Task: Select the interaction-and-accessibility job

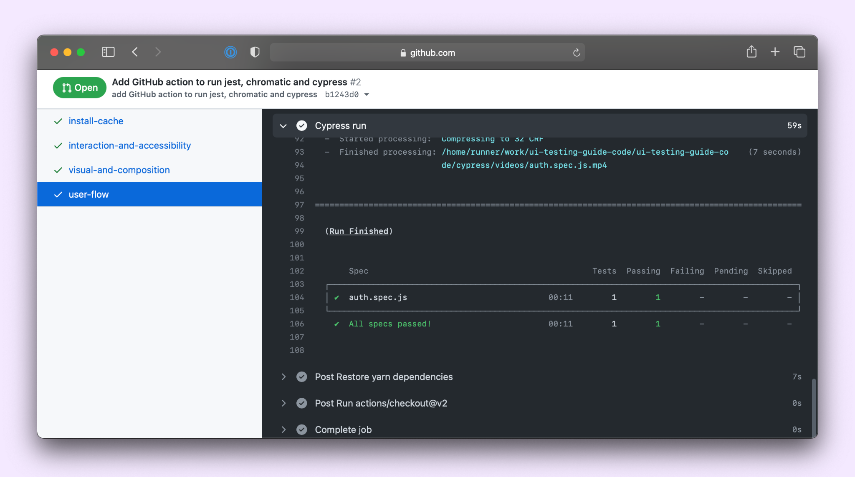Action: [129, 146]
